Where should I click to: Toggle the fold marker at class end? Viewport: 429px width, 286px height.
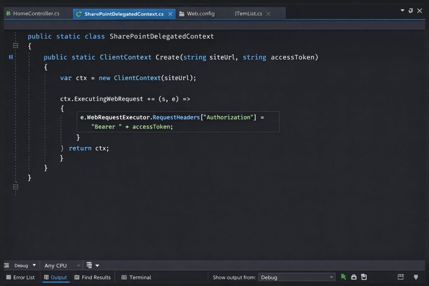(x=16, y=187)
